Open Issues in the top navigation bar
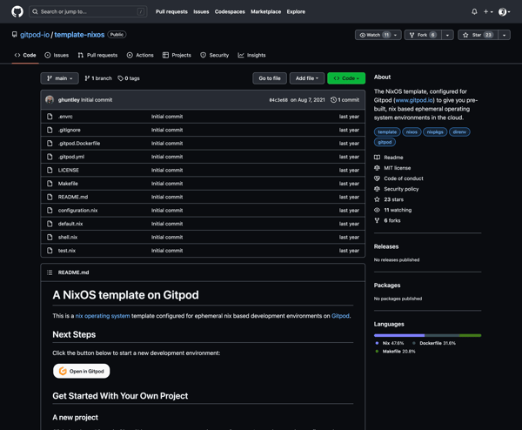Viewport: 522px width, 430px height. [201, 11]
